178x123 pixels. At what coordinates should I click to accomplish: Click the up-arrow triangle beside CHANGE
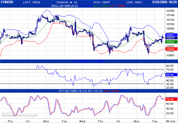tap(71, 2)
